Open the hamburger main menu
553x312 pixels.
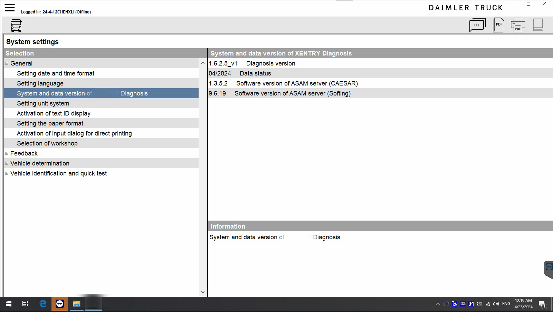tap(10, 8)
